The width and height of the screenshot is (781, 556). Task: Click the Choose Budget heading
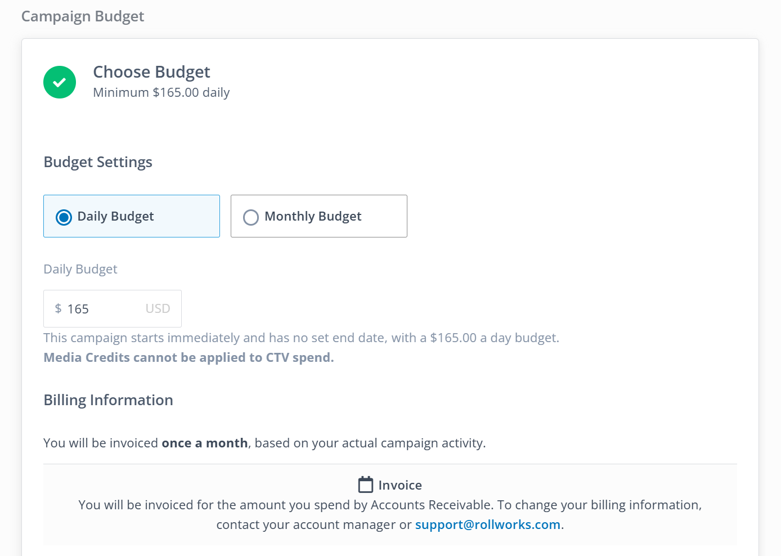tap(151, 72)
